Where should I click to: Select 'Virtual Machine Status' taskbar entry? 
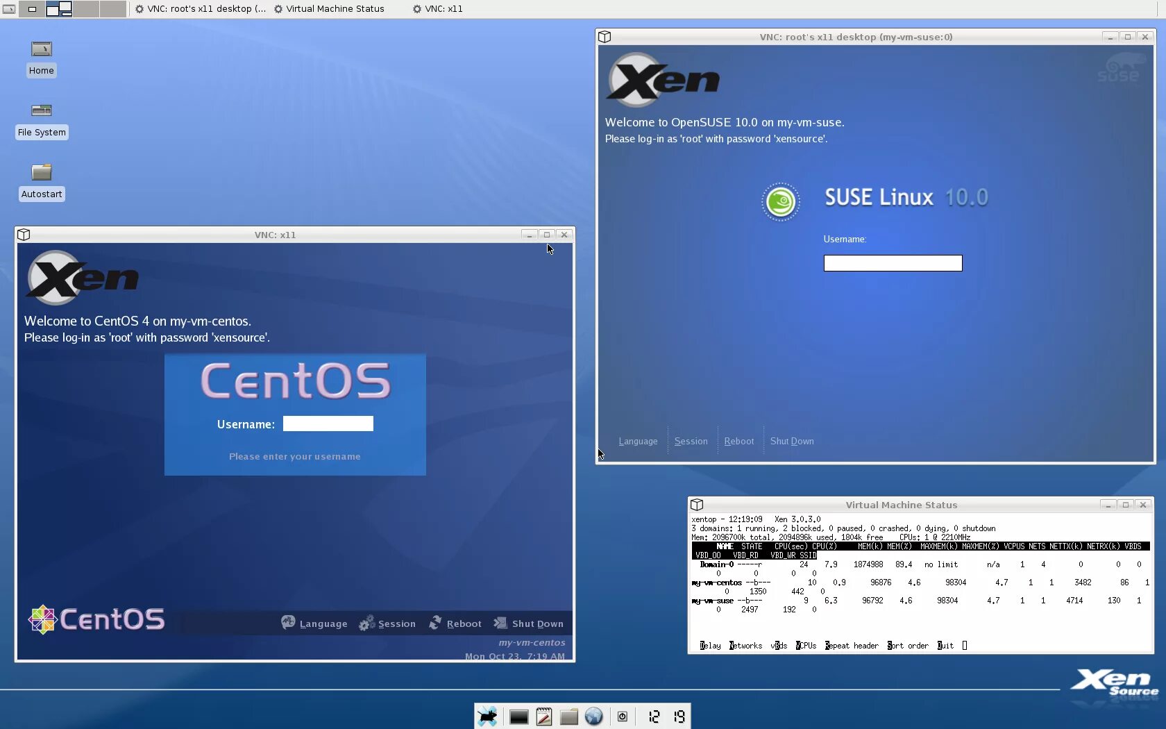click(x=329, y=9)
